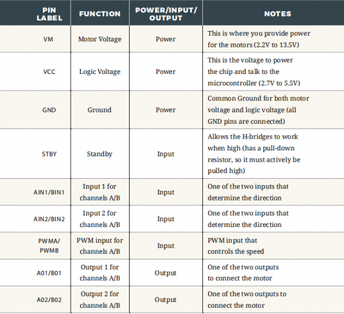Select the Standby function cell

pos(100,154)
